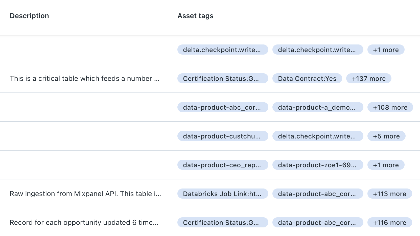Click the data-product-custchu tag
The height and width of the screenshot is (236, 420).
(222, 136)
